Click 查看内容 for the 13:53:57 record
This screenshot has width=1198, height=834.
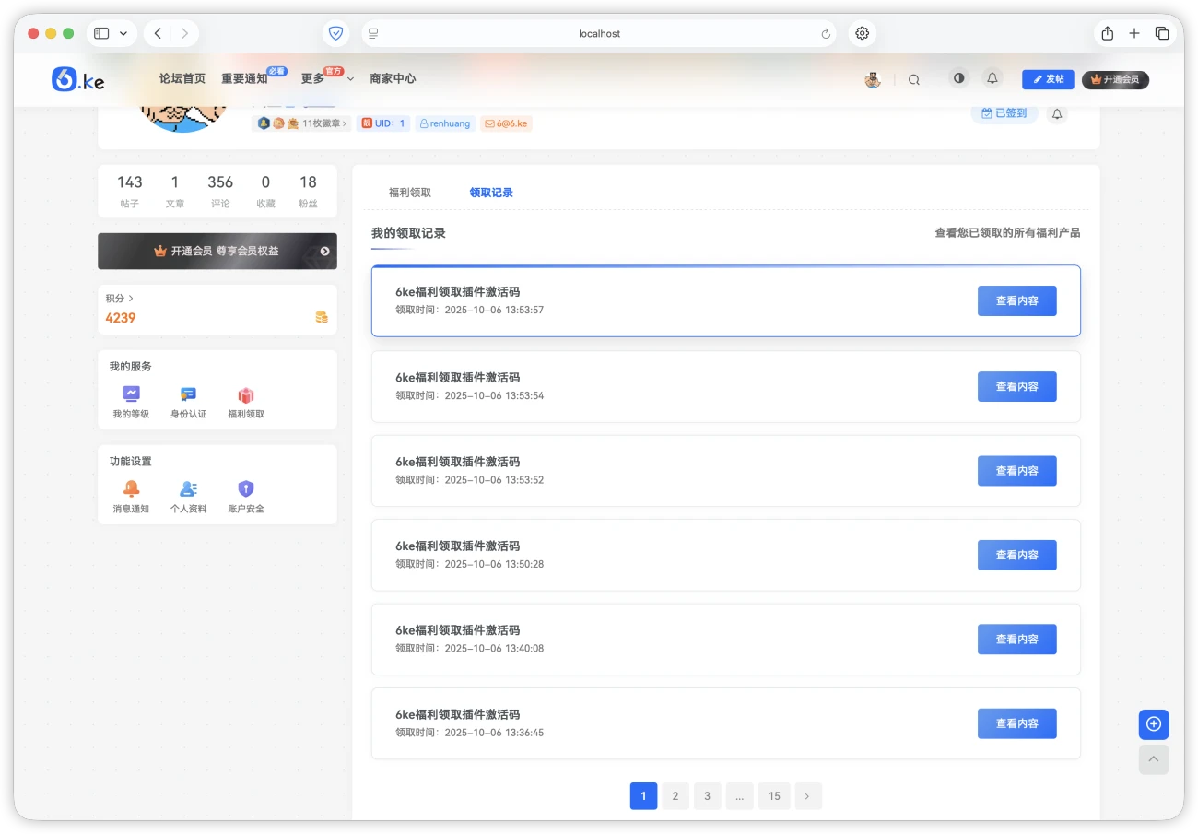[x=1016, y=301]
